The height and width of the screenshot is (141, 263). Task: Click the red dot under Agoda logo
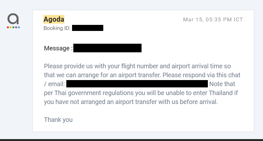tap(8, 27)
